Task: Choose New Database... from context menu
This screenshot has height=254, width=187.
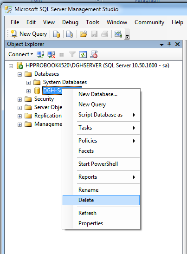Action: (101, 94)
